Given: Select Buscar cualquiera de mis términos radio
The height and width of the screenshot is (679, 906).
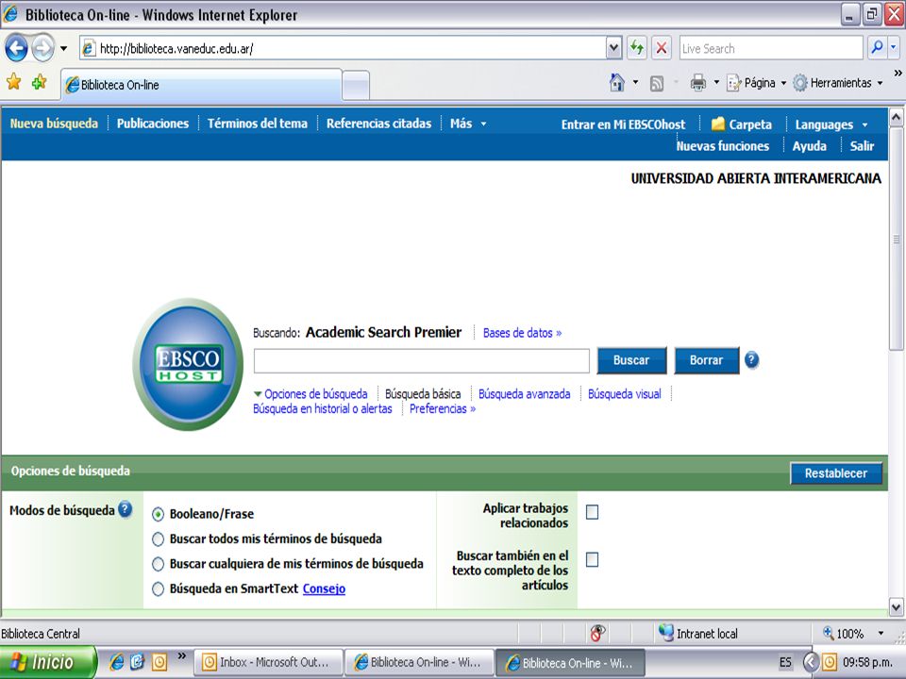Looking at the screenshot, I should pyautogui.click(x=158, y=564).
